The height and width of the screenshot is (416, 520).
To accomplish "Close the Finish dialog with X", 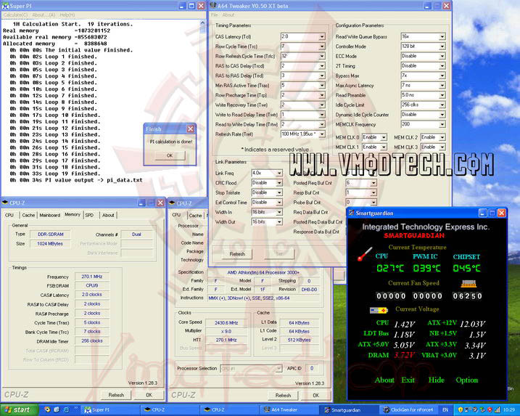I will pos(190,129).
